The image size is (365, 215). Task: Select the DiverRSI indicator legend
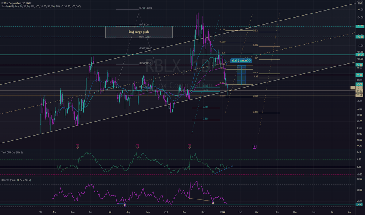coord(16,180)
